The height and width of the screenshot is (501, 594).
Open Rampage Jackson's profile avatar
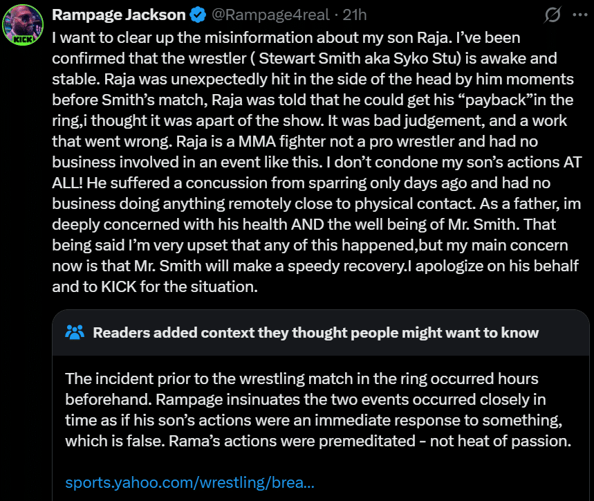coord(23,25)
